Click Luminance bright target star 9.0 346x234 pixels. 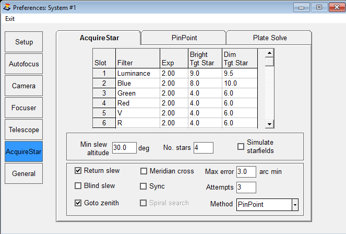205,73
